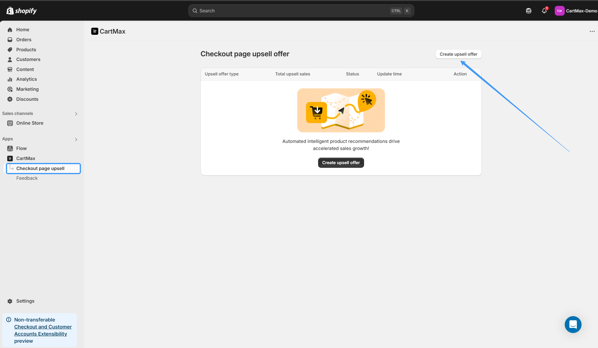Open the Flow app

[x=21, y=148]
